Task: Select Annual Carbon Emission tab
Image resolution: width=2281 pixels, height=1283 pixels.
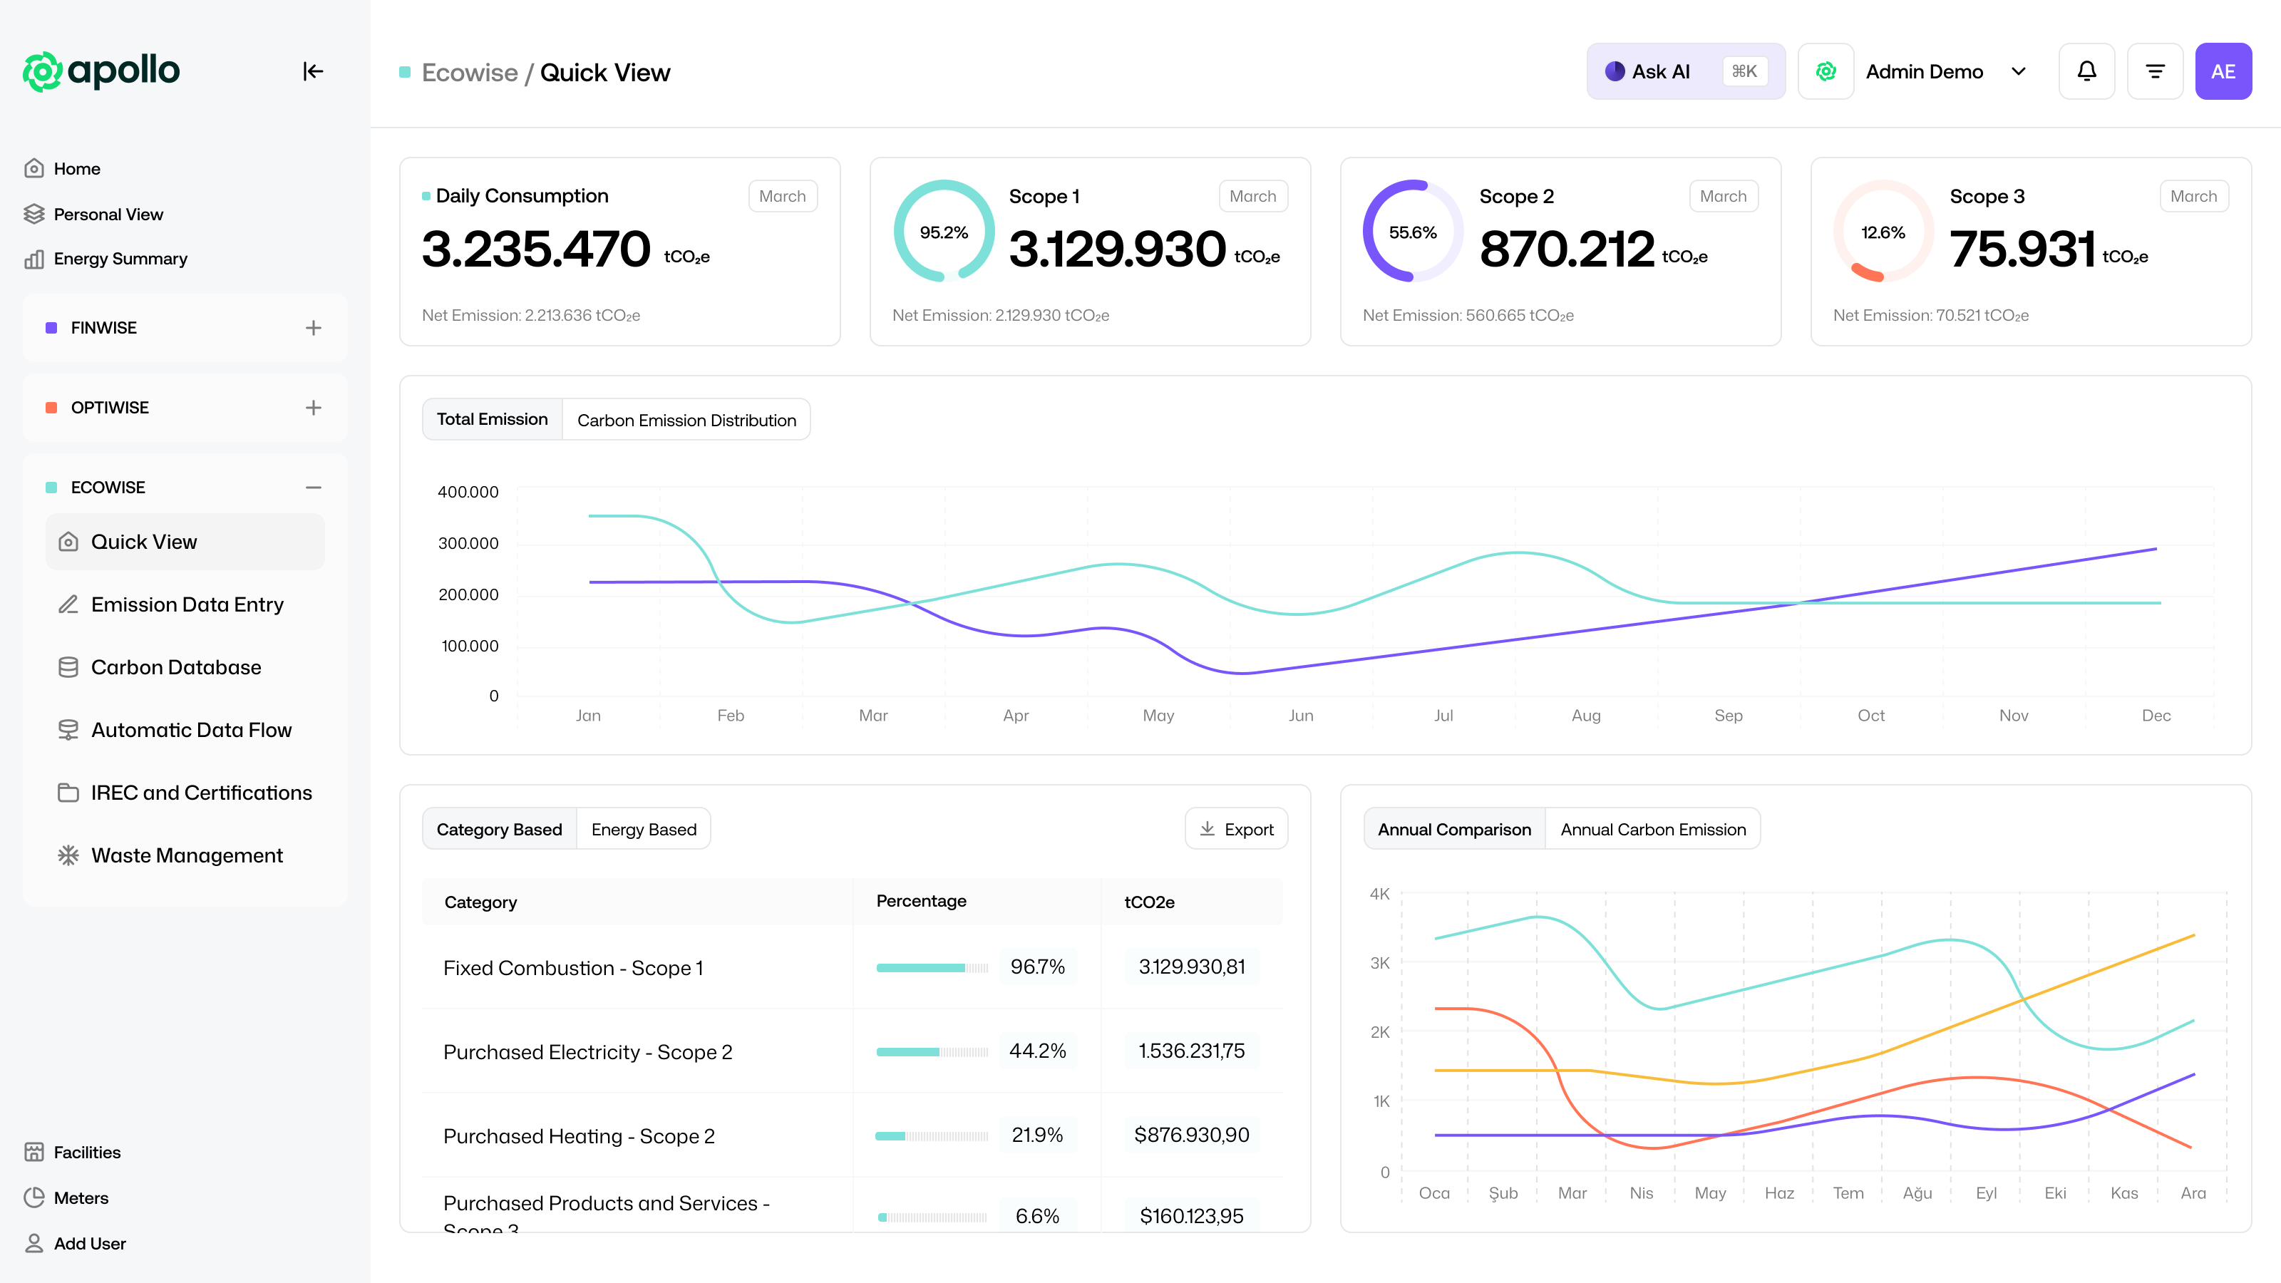Action: (1652, 829)
